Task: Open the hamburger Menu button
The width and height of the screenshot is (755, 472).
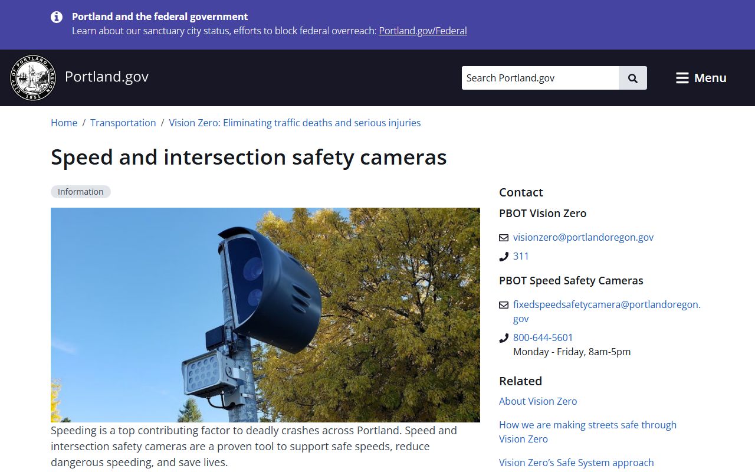Action: (701, 78)
